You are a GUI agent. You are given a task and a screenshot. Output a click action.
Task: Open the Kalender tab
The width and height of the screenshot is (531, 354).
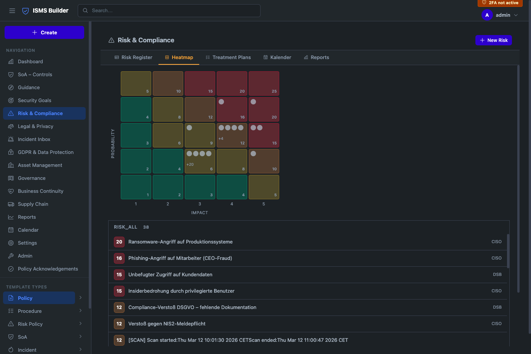tap(277, 57)
